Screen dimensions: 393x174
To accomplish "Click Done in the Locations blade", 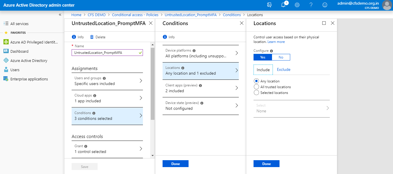I will 267,164.
